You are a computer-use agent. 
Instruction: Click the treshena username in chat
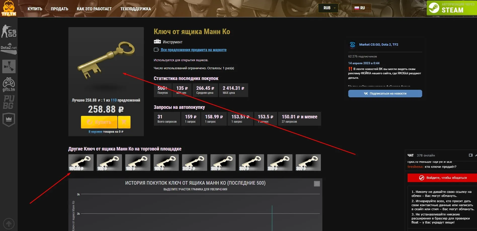pos(415,167)
